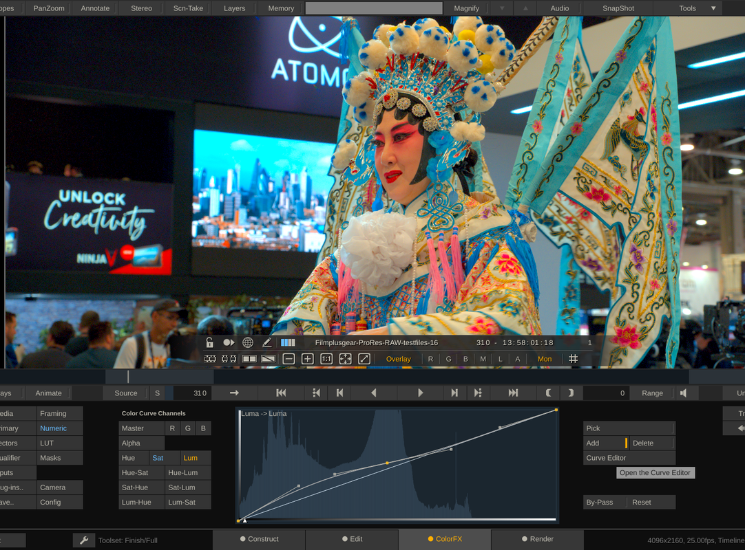Click the padlock lock icon in viewer toolbar
Image resolution: width=745 pixels, height=550 pixels.
(x=209, y=342)
